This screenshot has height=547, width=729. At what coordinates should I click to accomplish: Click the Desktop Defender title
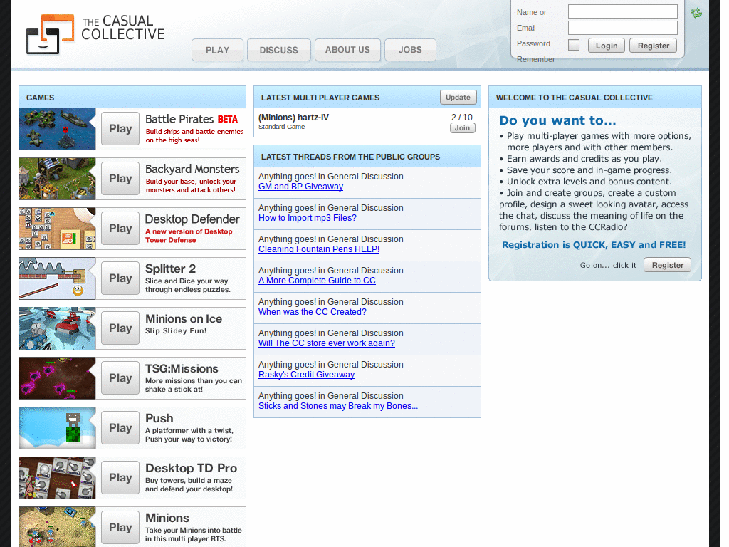pos(192,219)
